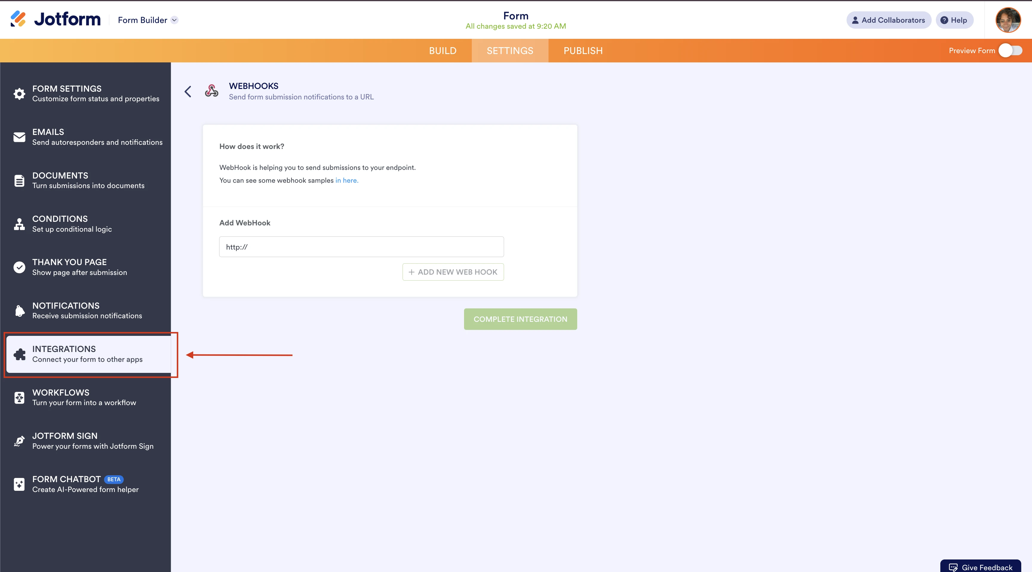Image resolution: width=1032 pixels, height=572 pixels.
Task: Open the Form Builder dropdown
Action: (147, 20)
